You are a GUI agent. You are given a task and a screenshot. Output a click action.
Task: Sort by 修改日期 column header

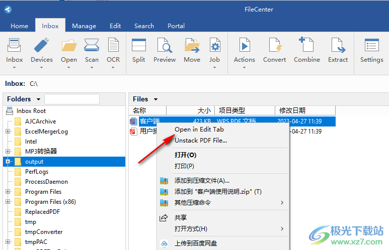(x=305, y=110)
